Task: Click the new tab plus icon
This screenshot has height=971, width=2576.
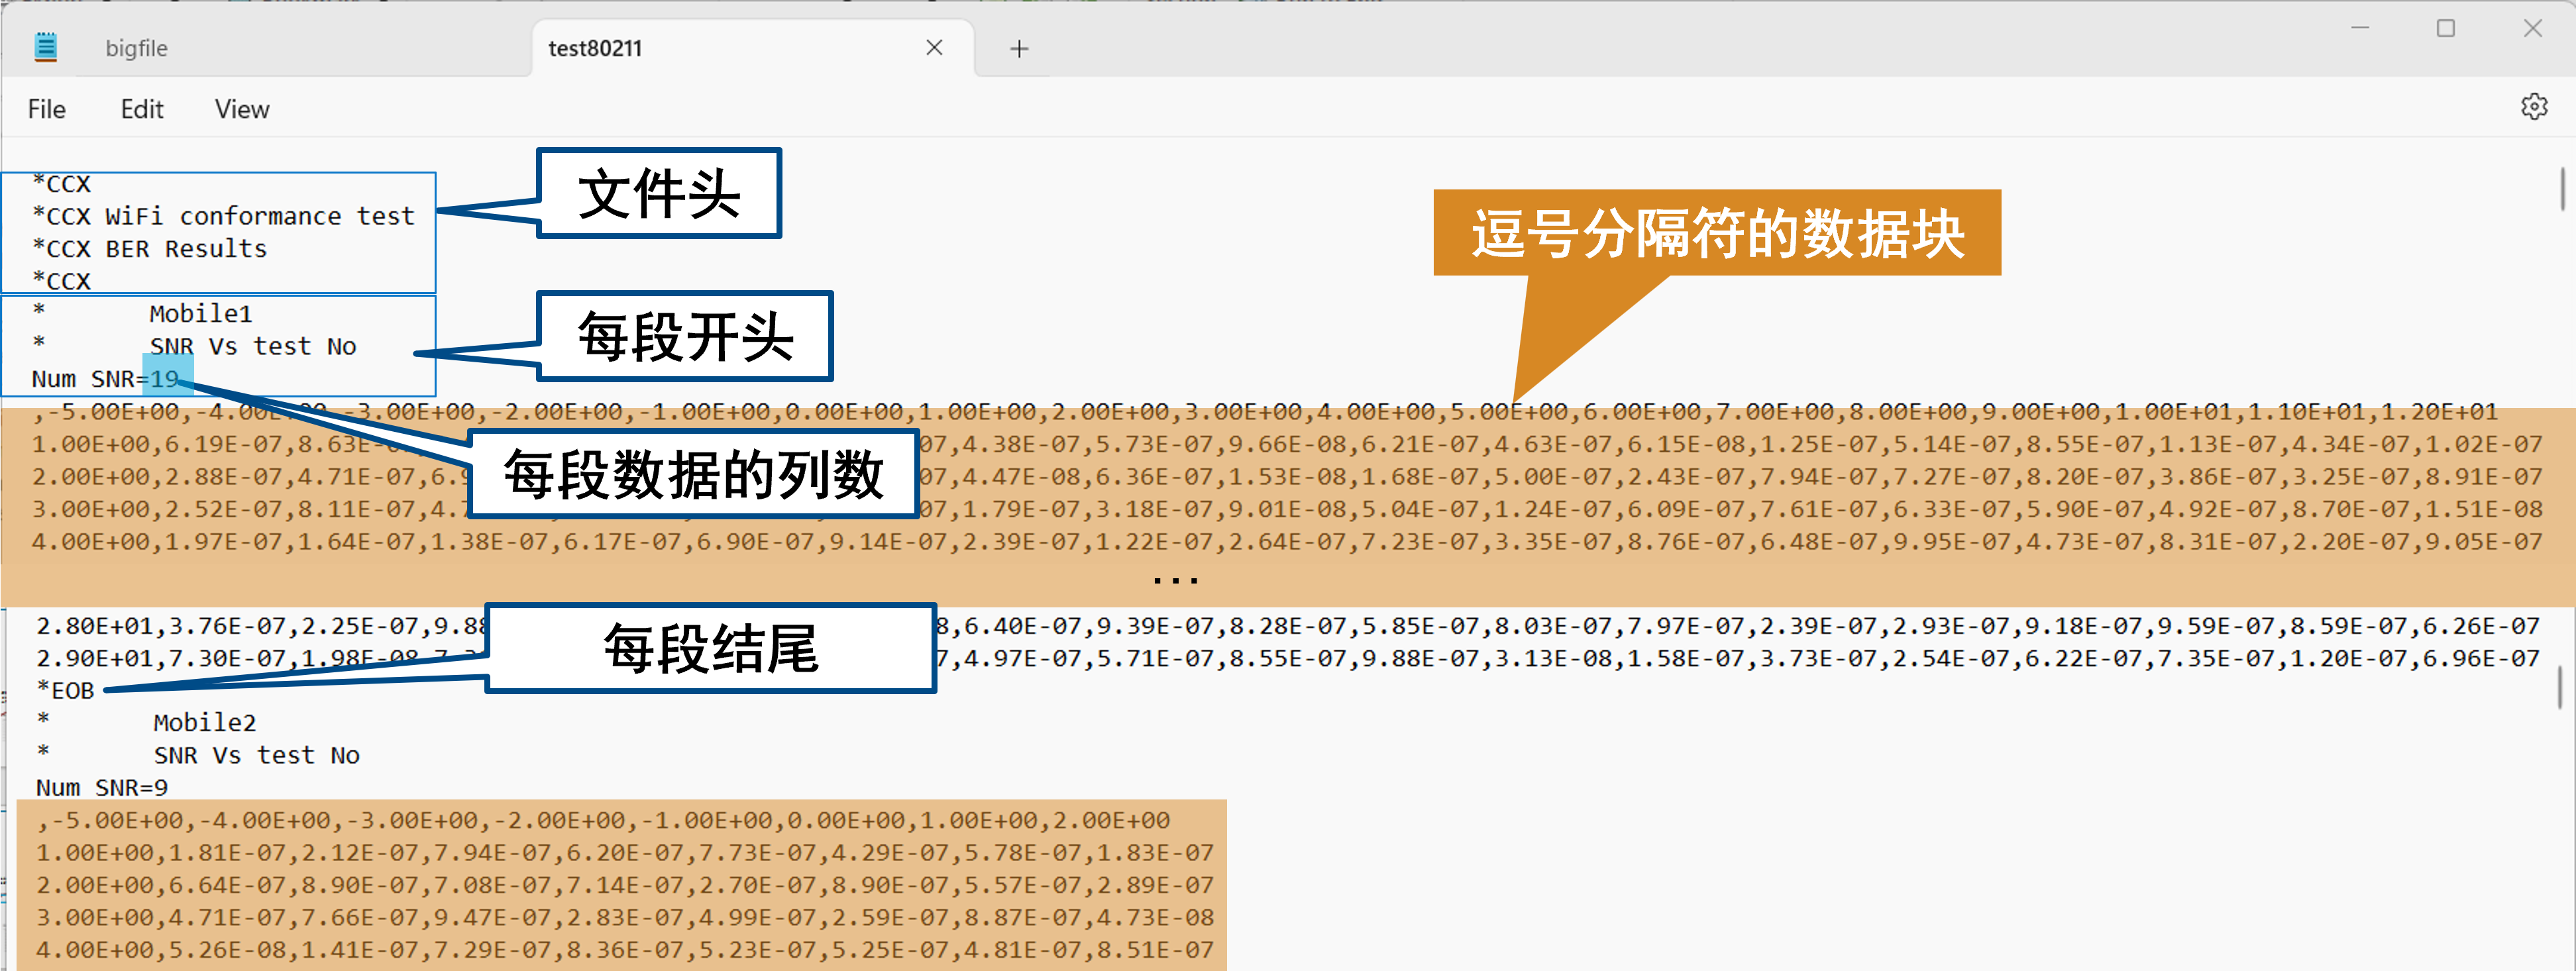Action: tap(1019, 47)
